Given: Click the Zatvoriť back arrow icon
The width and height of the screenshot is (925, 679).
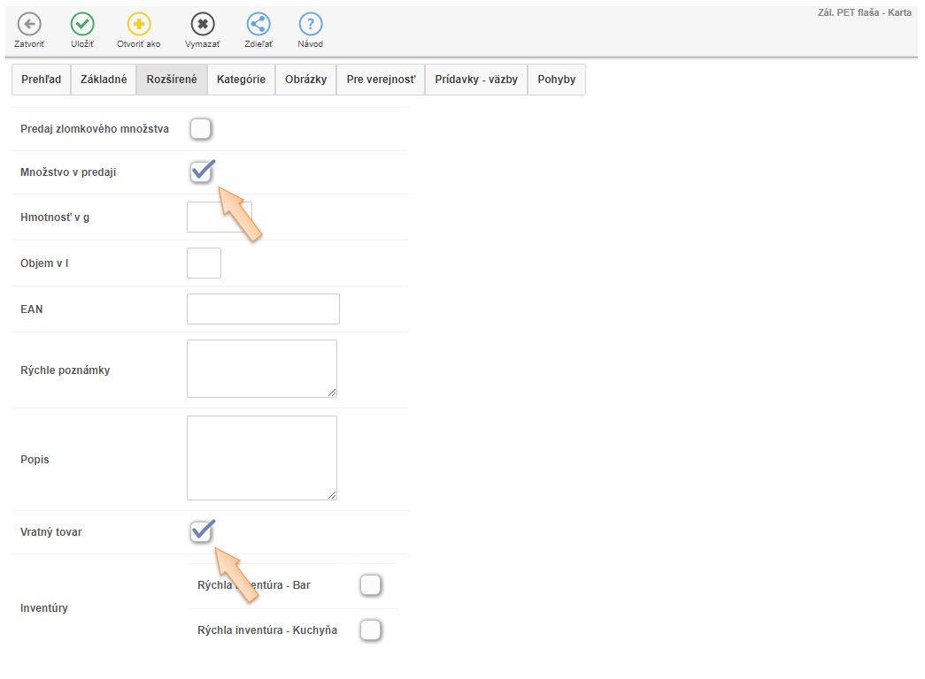Looking at the screenshot, I should click(29, 25).
